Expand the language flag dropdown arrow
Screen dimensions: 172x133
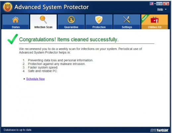[x=155, y=4]
